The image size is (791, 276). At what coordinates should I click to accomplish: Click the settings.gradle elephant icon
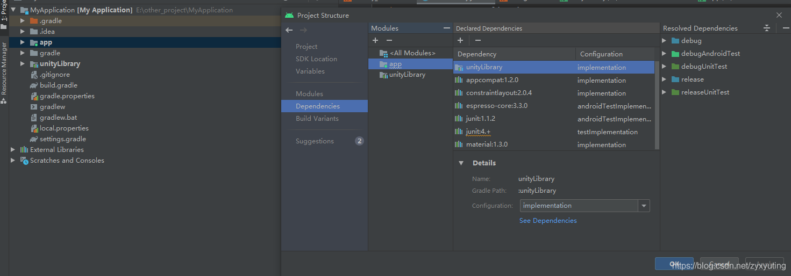pos(34,139)
